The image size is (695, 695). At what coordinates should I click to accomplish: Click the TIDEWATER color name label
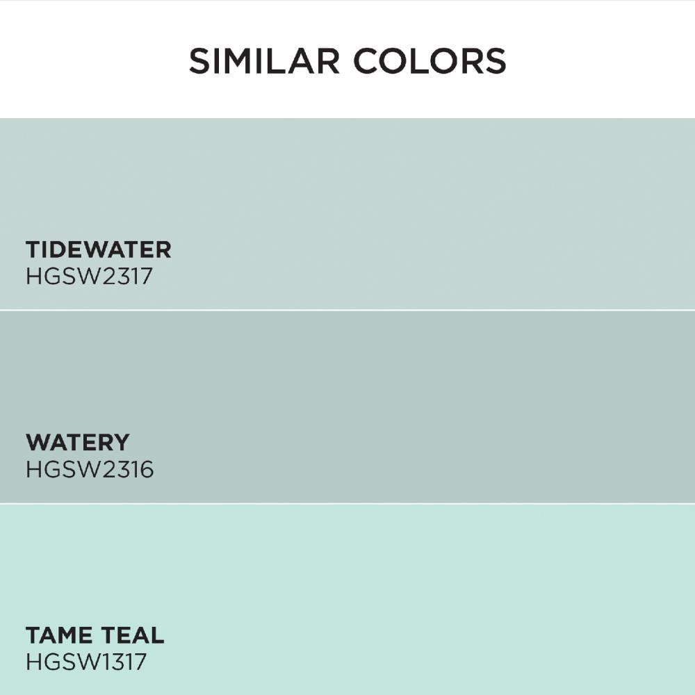coord(99,250)
